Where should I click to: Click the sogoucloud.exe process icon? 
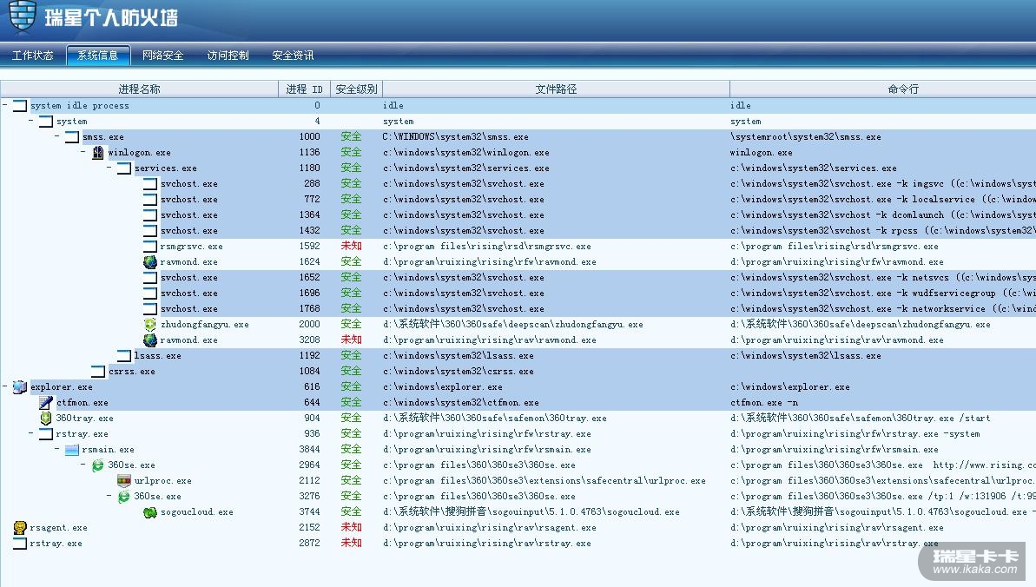pos(150,512)
